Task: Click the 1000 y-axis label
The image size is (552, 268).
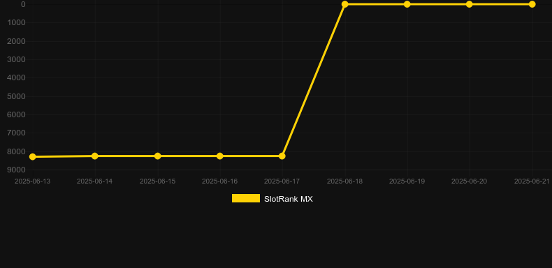Action: tap(17, 23)
